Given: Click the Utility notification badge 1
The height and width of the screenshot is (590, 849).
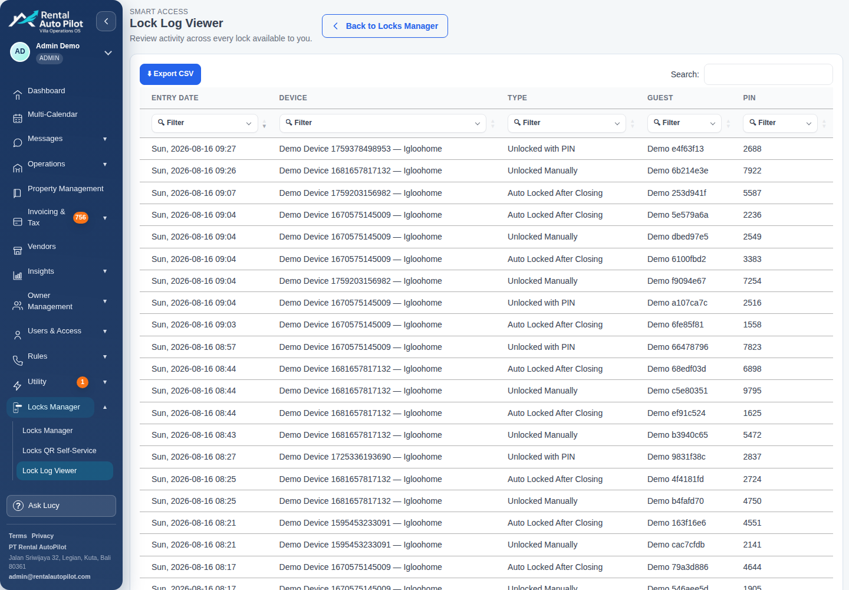Looking at the screenshot, I should coord(83,382).
